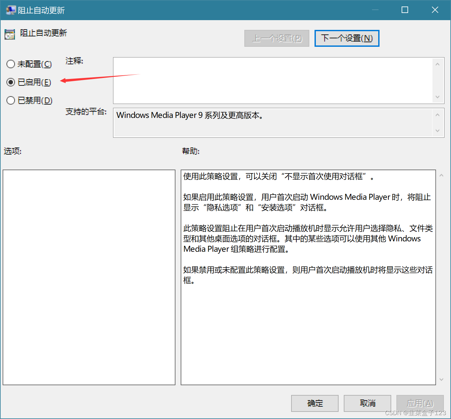Click the down arrow of the 帮助 scrollbar

[441, 379]
